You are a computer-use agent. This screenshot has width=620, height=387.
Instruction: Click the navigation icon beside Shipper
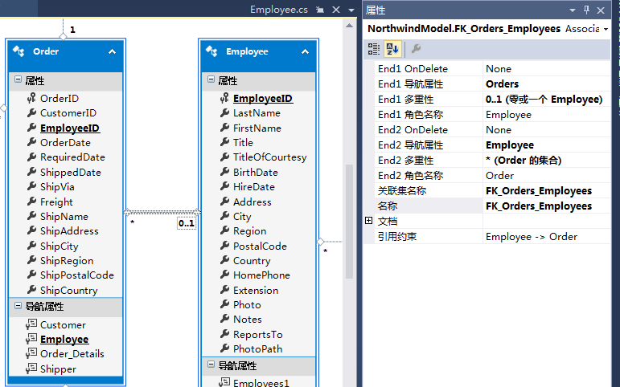tap(31, 369)
